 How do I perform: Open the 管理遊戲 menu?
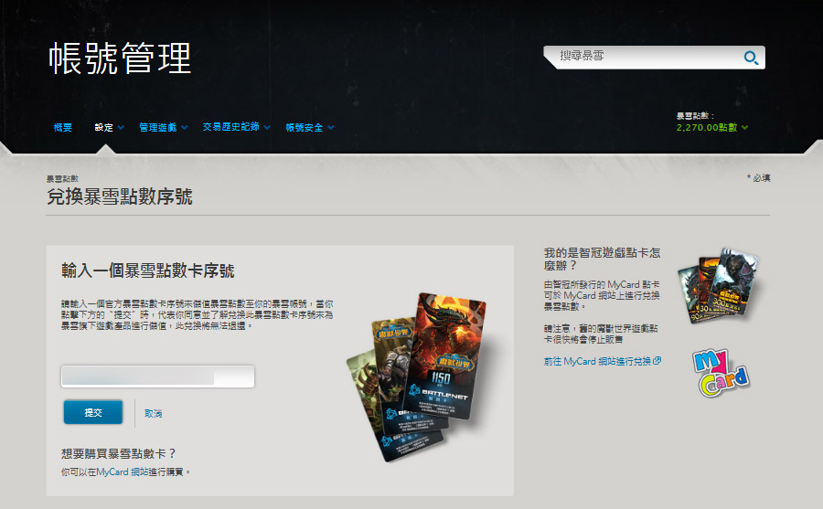pyautogui.click(x=157, y=128)
